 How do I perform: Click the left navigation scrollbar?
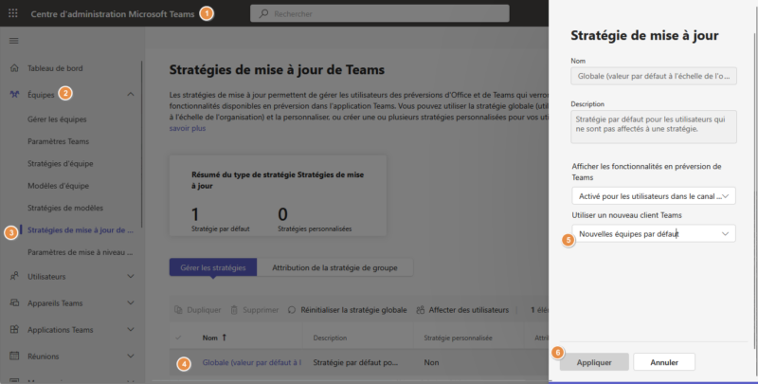point(141,144)
